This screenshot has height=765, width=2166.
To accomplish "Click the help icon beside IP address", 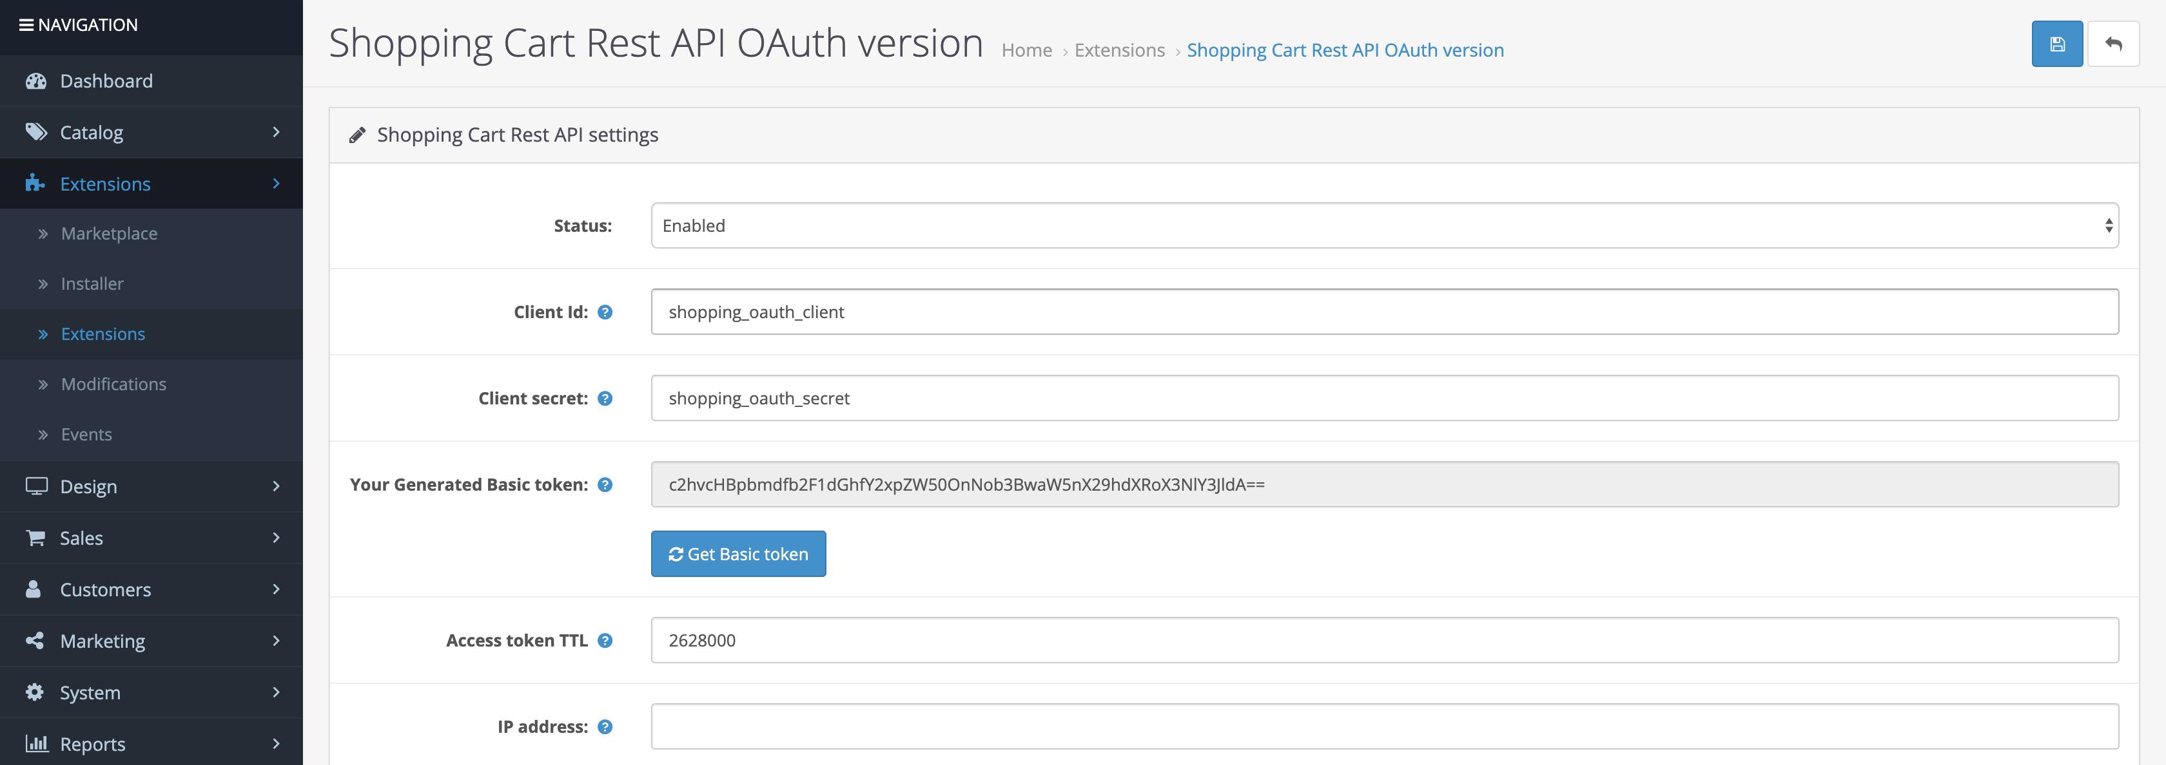I will (605, 727).
